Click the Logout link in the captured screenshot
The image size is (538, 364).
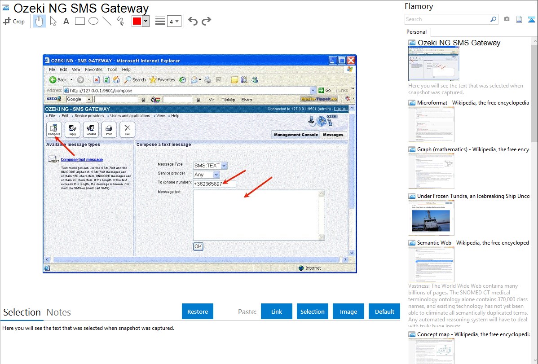coord(341,109)
